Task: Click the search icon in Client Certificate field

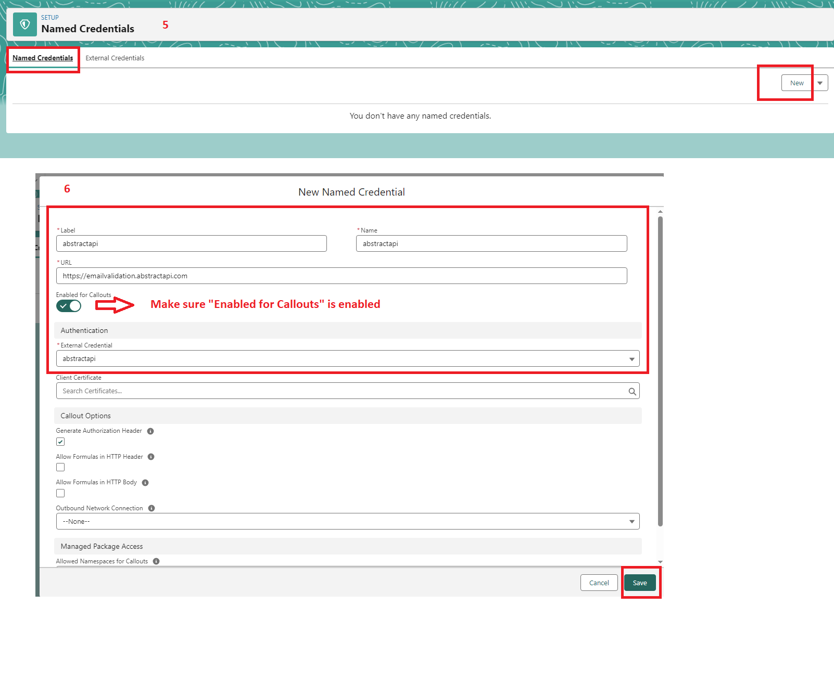Action: point(632,391)
